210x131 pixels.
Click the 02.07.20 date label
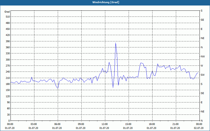[199, 128]
